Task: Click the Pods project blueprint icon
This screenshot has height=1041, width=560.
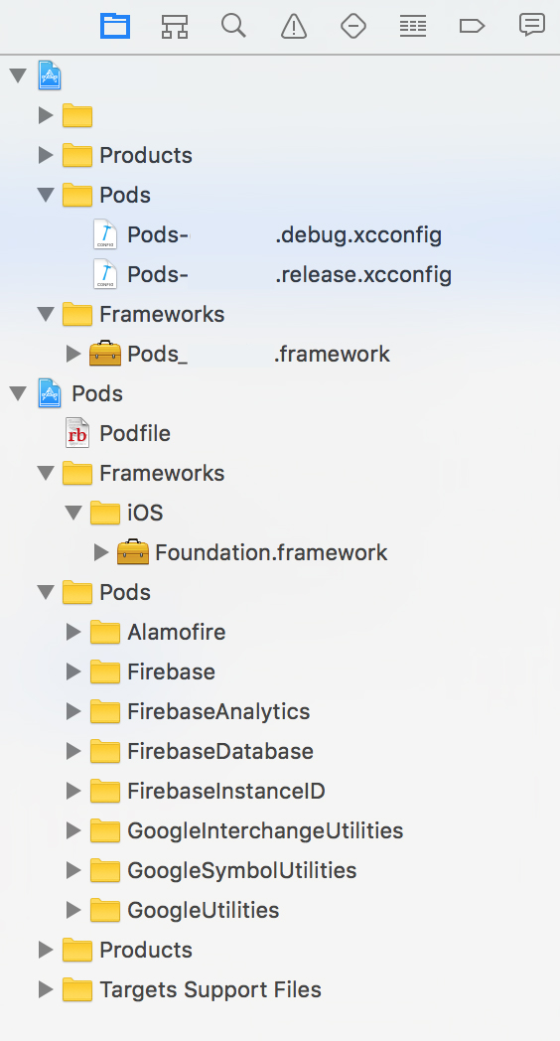Action: (50, 393)
